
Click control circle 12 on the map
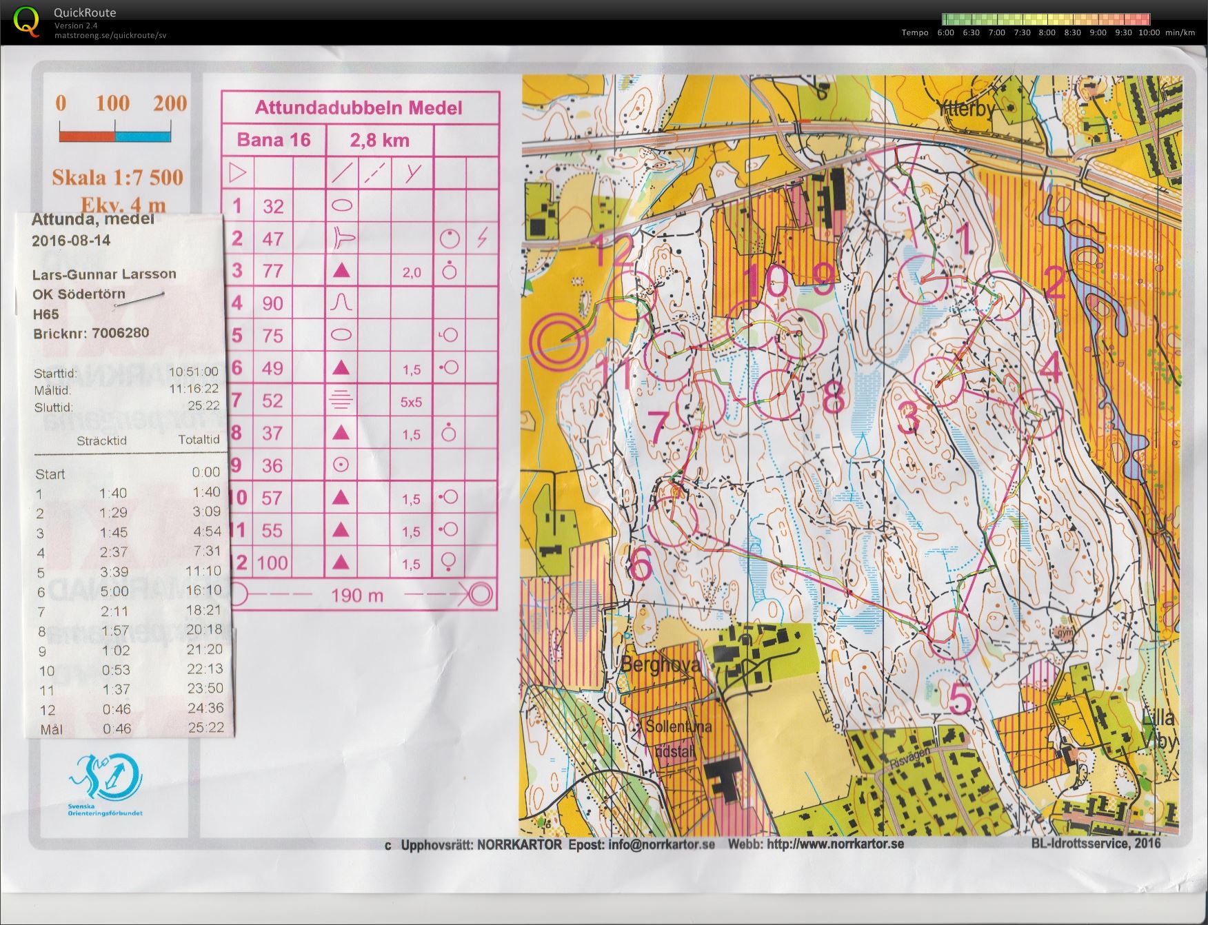click(632, 295)
